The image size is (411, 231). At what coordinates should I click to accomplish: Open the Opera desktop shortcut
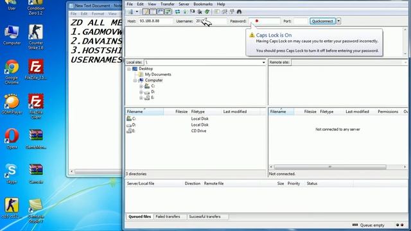12,139
